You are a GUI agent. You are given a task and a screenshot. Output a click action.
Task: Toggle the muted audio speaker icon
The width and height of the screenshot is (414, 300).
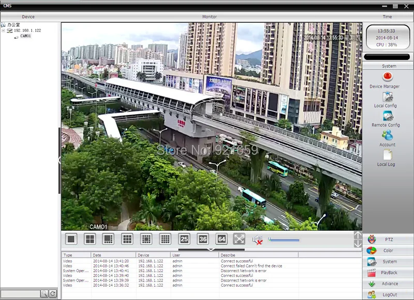(257, 240)
